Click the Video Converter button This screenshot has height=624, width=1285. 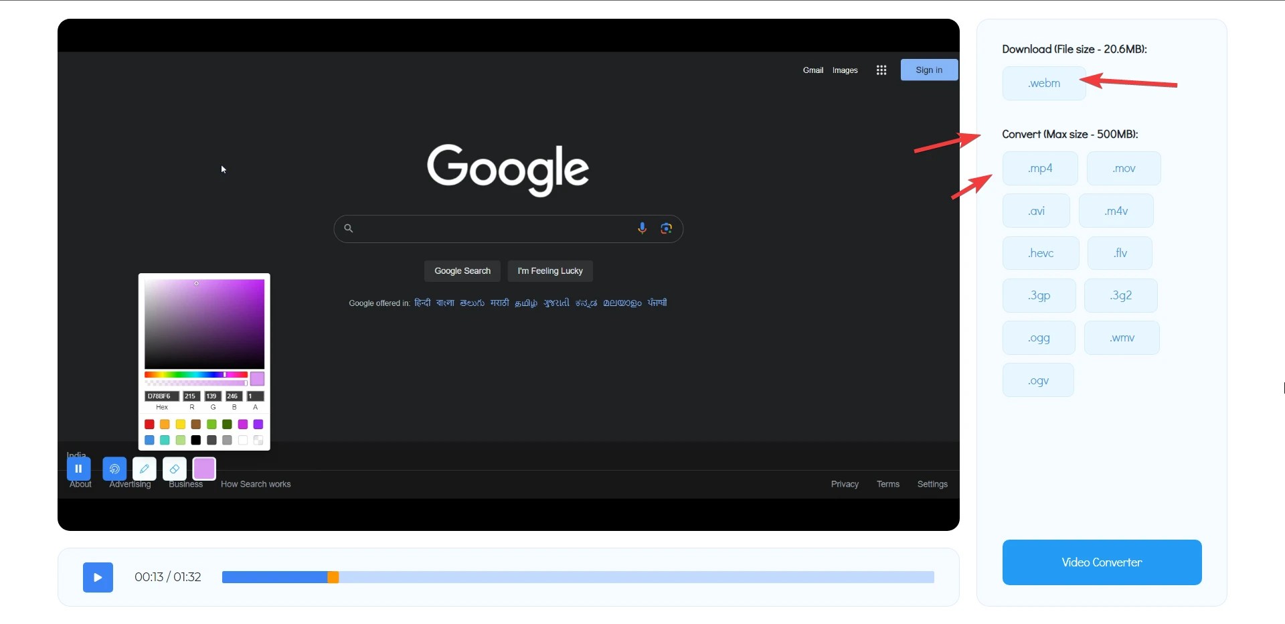1102,562
